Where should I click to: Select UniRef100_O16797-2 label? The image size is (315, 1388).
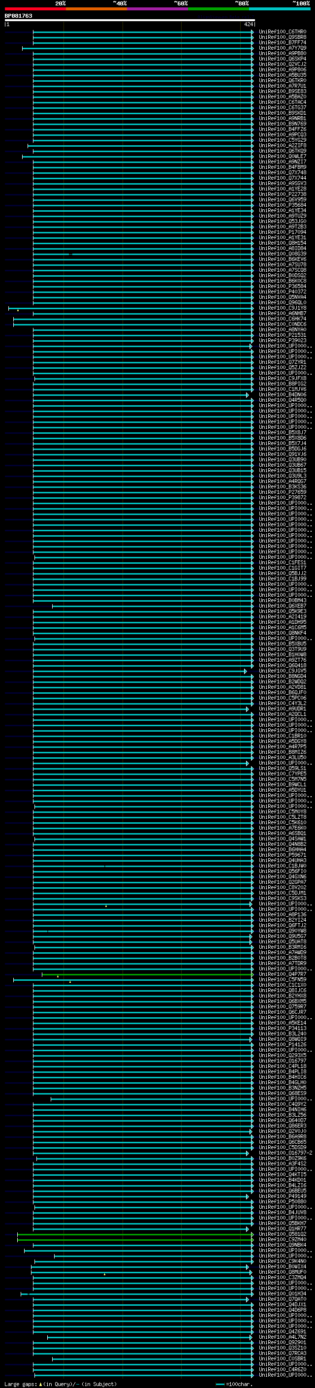click(285, 1153)
